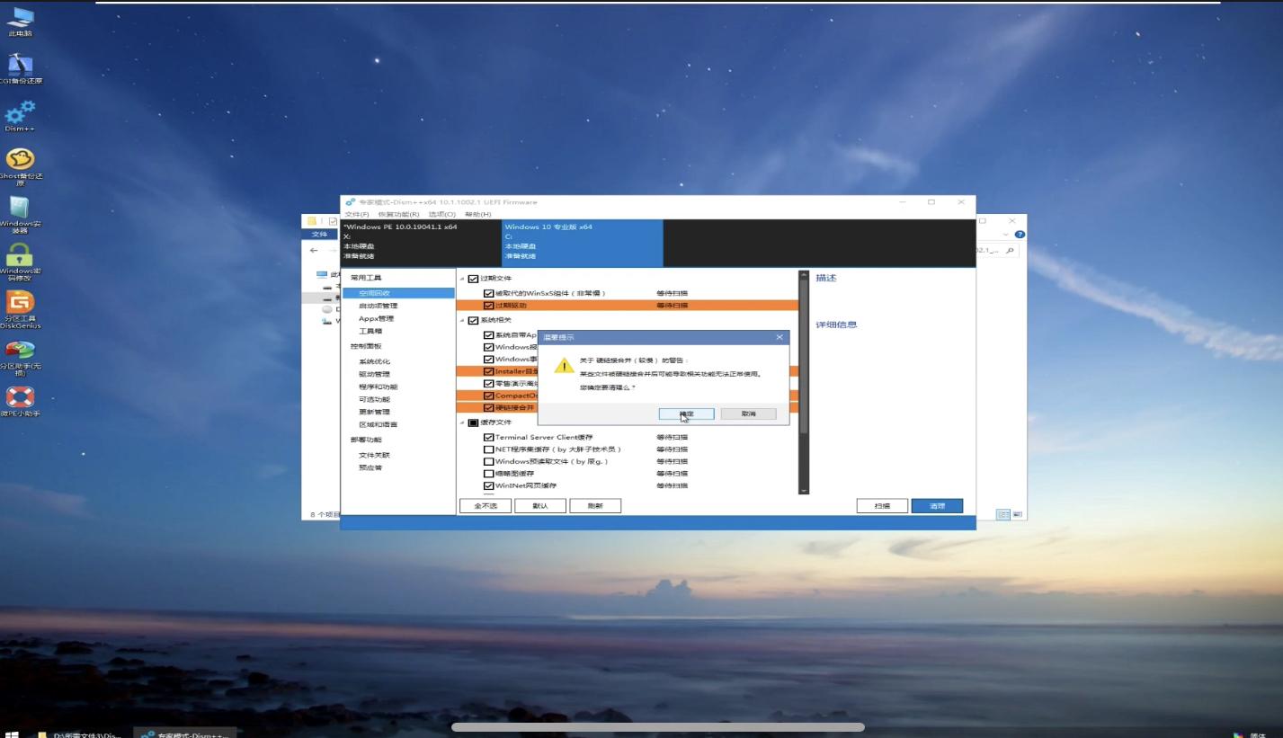This screenshot has width=1283, height=738.
Task: Toggle 系统相关 group checkbox
Action: click(x=473, y=320)
